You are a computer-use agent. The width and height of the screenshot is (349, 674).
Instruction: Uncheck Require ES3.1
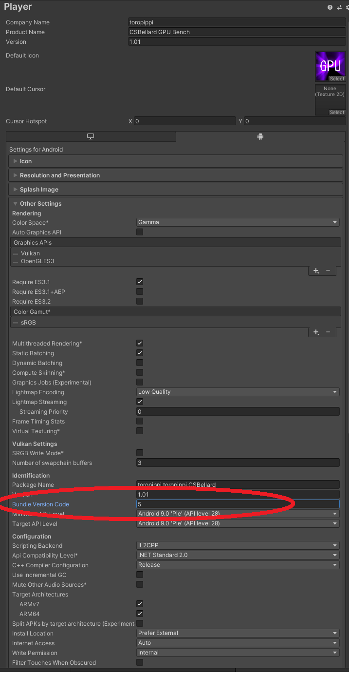140,282
